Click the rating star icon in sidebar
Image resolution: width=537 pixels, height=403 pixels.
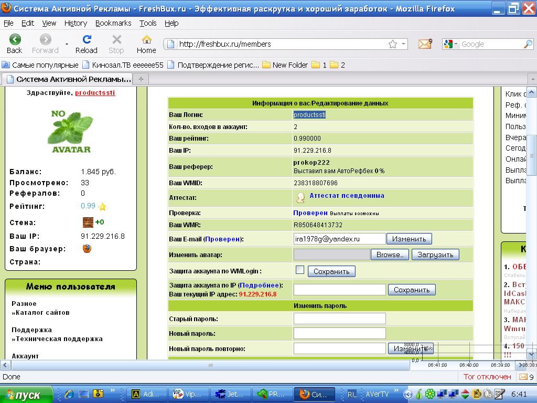102,206
